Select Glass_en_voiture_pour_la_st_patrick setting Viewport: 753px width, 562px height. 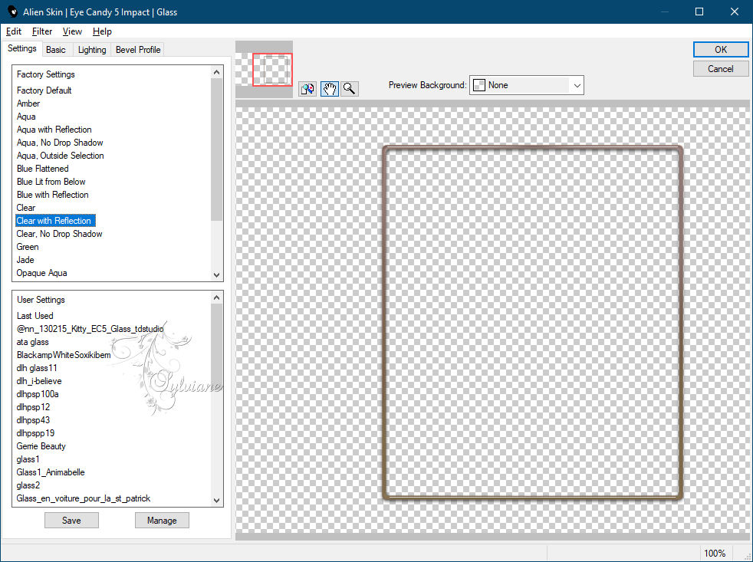[x=83, y=498]
